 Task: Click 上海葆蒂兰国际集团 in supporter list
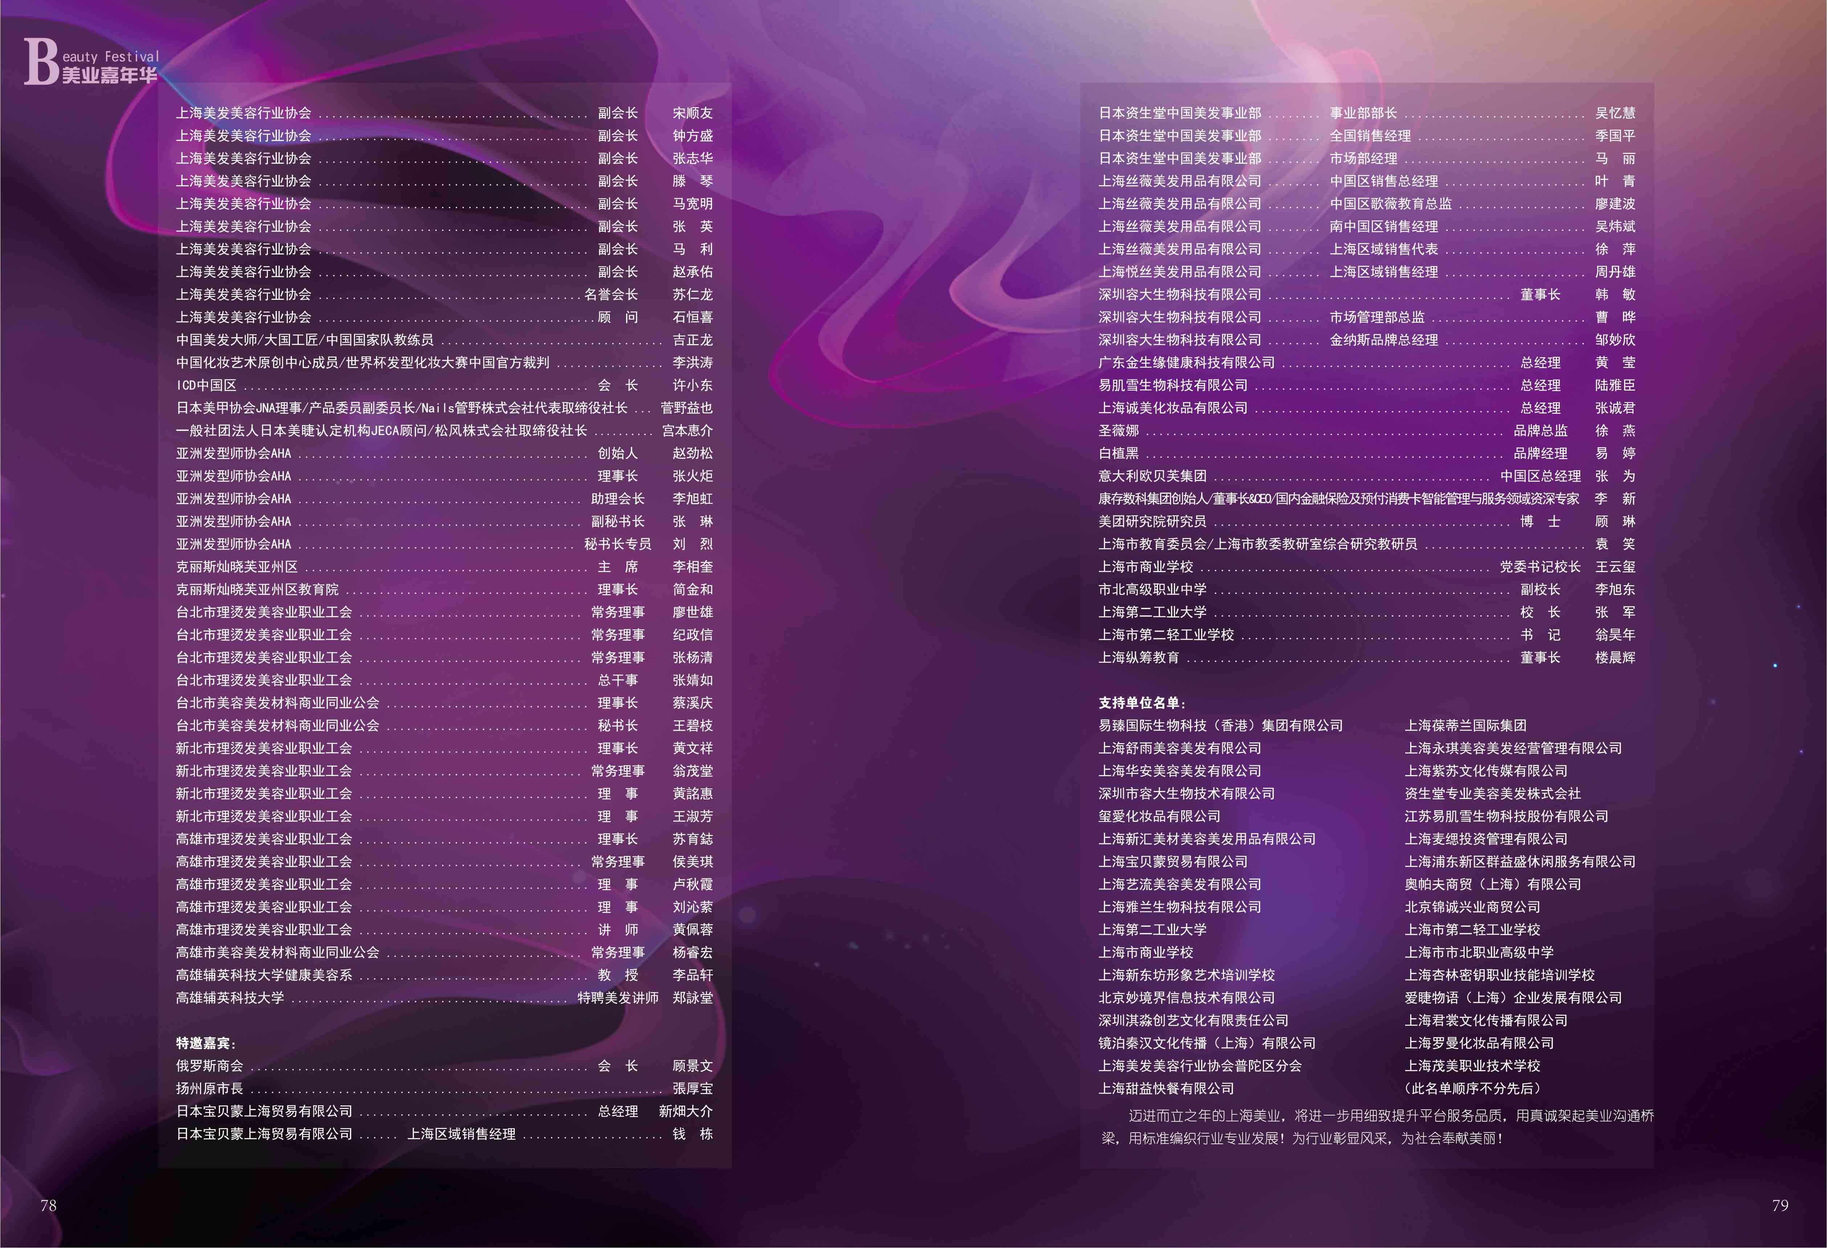(1465, 725)
